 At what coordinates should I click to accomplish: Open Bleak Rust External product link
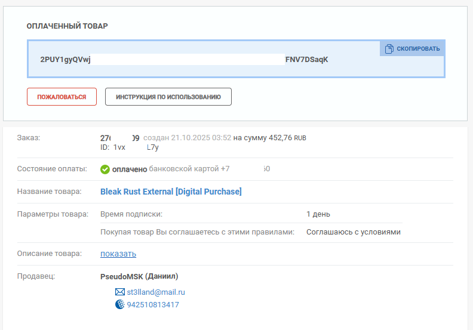[171, 192]
